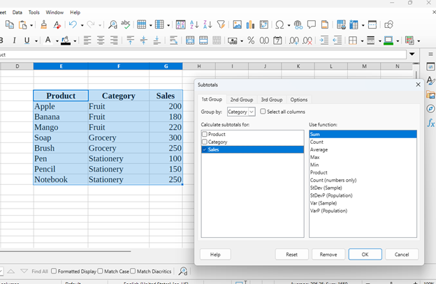This screenshot has width=436, height=284.
Task: Open the Tools menu
Action: click(x=34, y=13)
